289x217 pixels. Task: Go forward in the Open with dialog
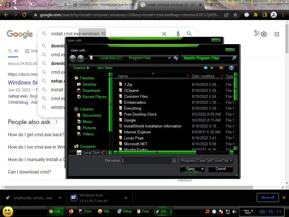pyautogui.click(x=80, y=58)
